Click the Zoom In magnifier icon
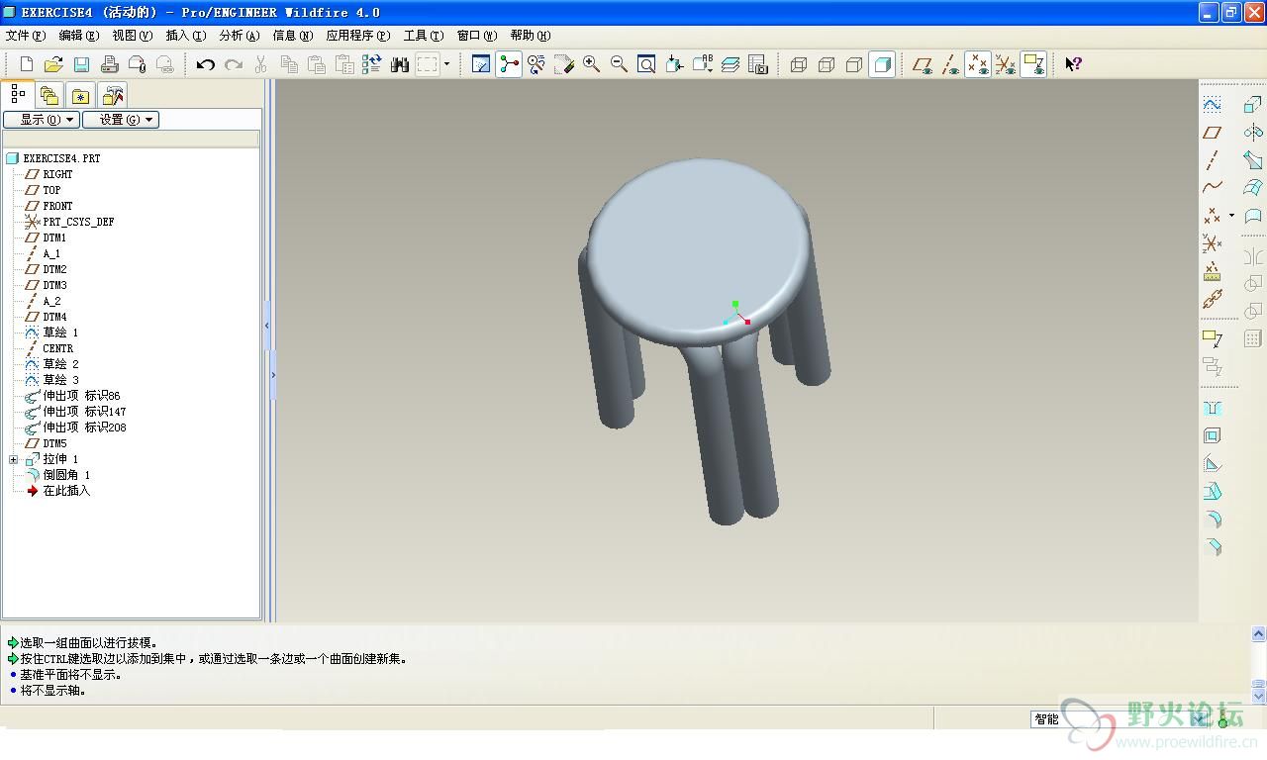Viewport: 1267px width, 760px height. coord(592,64)
